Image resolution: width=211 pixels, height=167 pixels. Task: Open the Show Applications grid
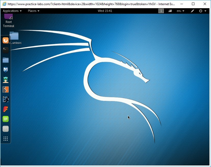(5, 139)
